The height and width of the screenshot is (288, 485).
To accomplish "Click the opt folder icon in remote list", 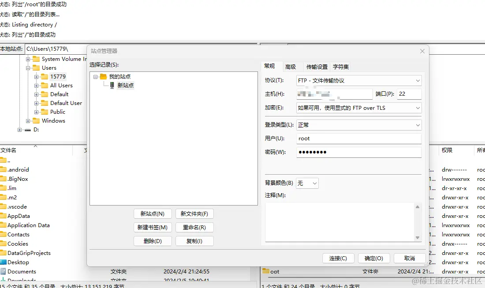I will 266,271.
